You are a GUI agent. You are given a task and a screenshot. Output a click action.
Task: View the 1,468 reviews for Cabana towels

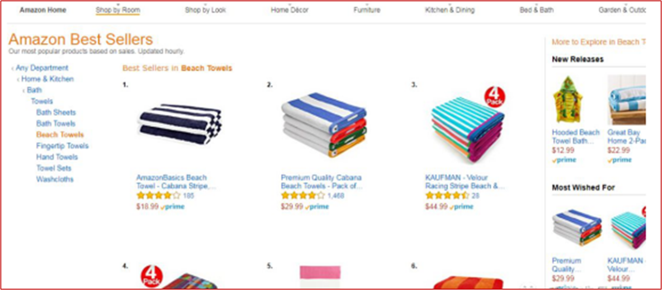(336, 196)
